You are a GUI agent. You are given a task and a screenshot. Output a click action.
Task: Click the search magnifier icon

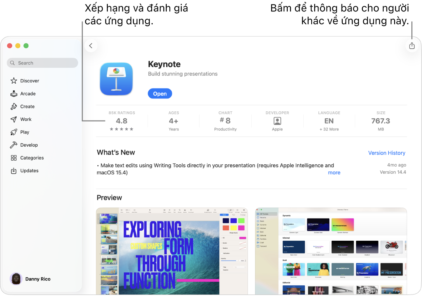(x=13, y=63)
